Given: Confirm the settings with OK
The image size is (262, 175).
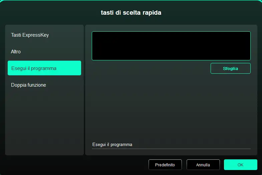Looking at the screenshot, I should pos(240,165).
